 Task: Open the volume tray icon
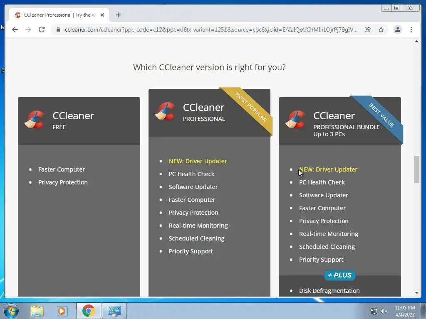coord(384,311)
